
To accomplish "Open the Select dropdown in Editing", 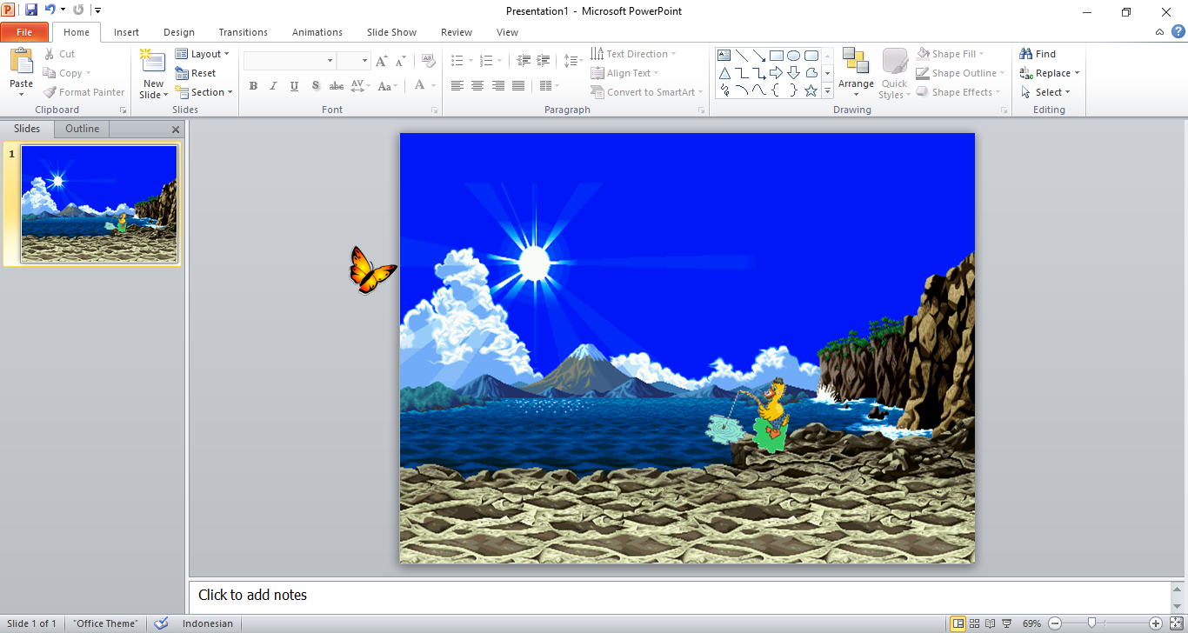I will [x=1045, y=92].
